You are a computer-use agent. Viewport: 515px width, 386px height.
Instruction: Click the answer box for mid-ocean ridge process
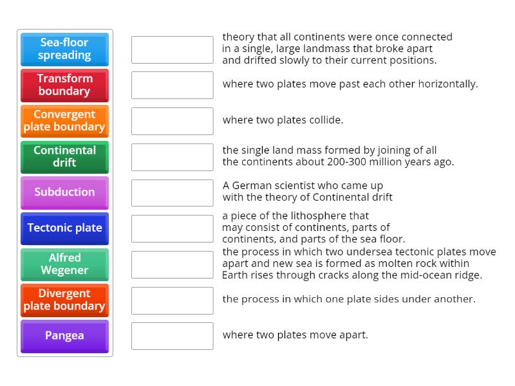(x=172, y=263)
